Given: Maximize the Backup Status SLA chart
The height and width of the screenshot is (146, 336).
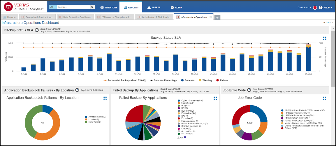Looking at the screenshot, I should coord(325,38).
